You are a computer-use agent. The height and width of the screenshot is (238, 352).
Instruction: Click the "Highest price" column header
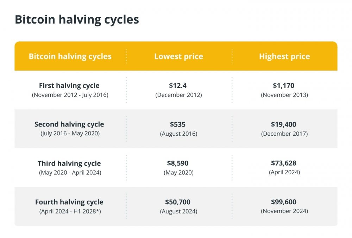284,56
